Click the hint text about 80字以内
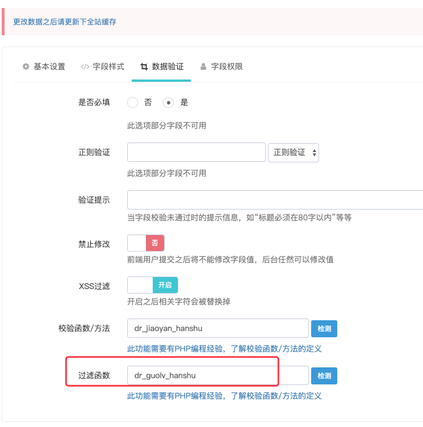 (240, 217)
